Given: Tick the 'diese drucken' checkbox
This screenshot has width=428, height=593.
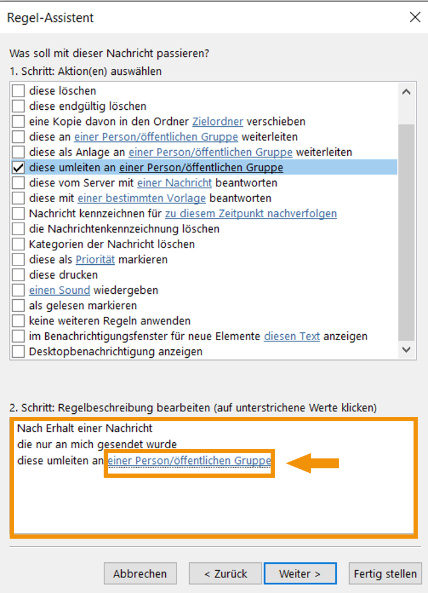Looking at the screenshot, I should pos(18,275).
